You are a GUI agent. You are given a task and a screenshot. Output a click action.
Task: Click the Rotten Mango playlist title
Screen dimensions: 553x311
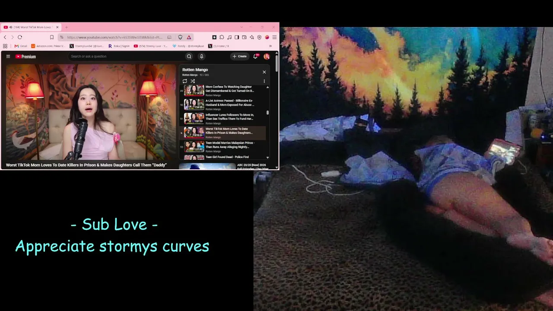coord(195,70)
